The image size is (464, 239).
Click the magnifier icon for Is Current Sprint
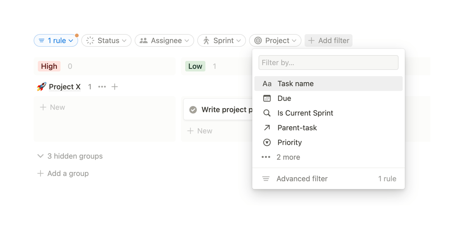(x=266, y=113)
